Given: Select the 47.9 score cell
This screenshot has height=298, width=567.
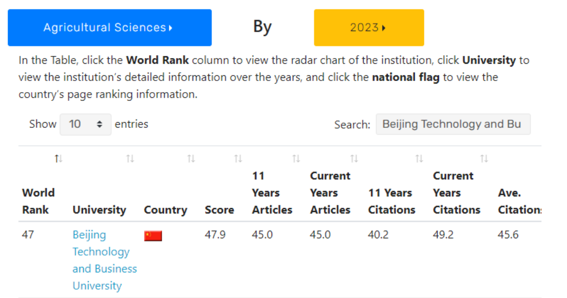Looking at the screenshot, I should point(215,235).
